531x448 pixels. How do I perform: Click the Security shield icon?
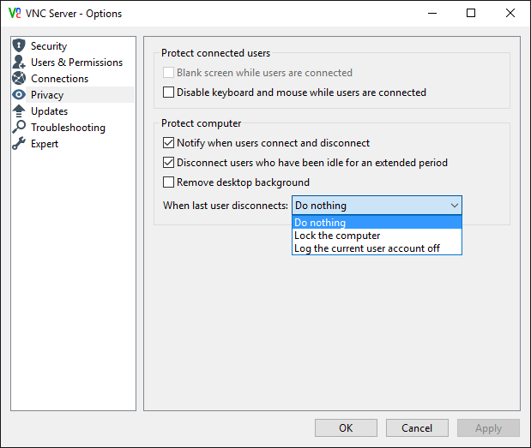19,46
